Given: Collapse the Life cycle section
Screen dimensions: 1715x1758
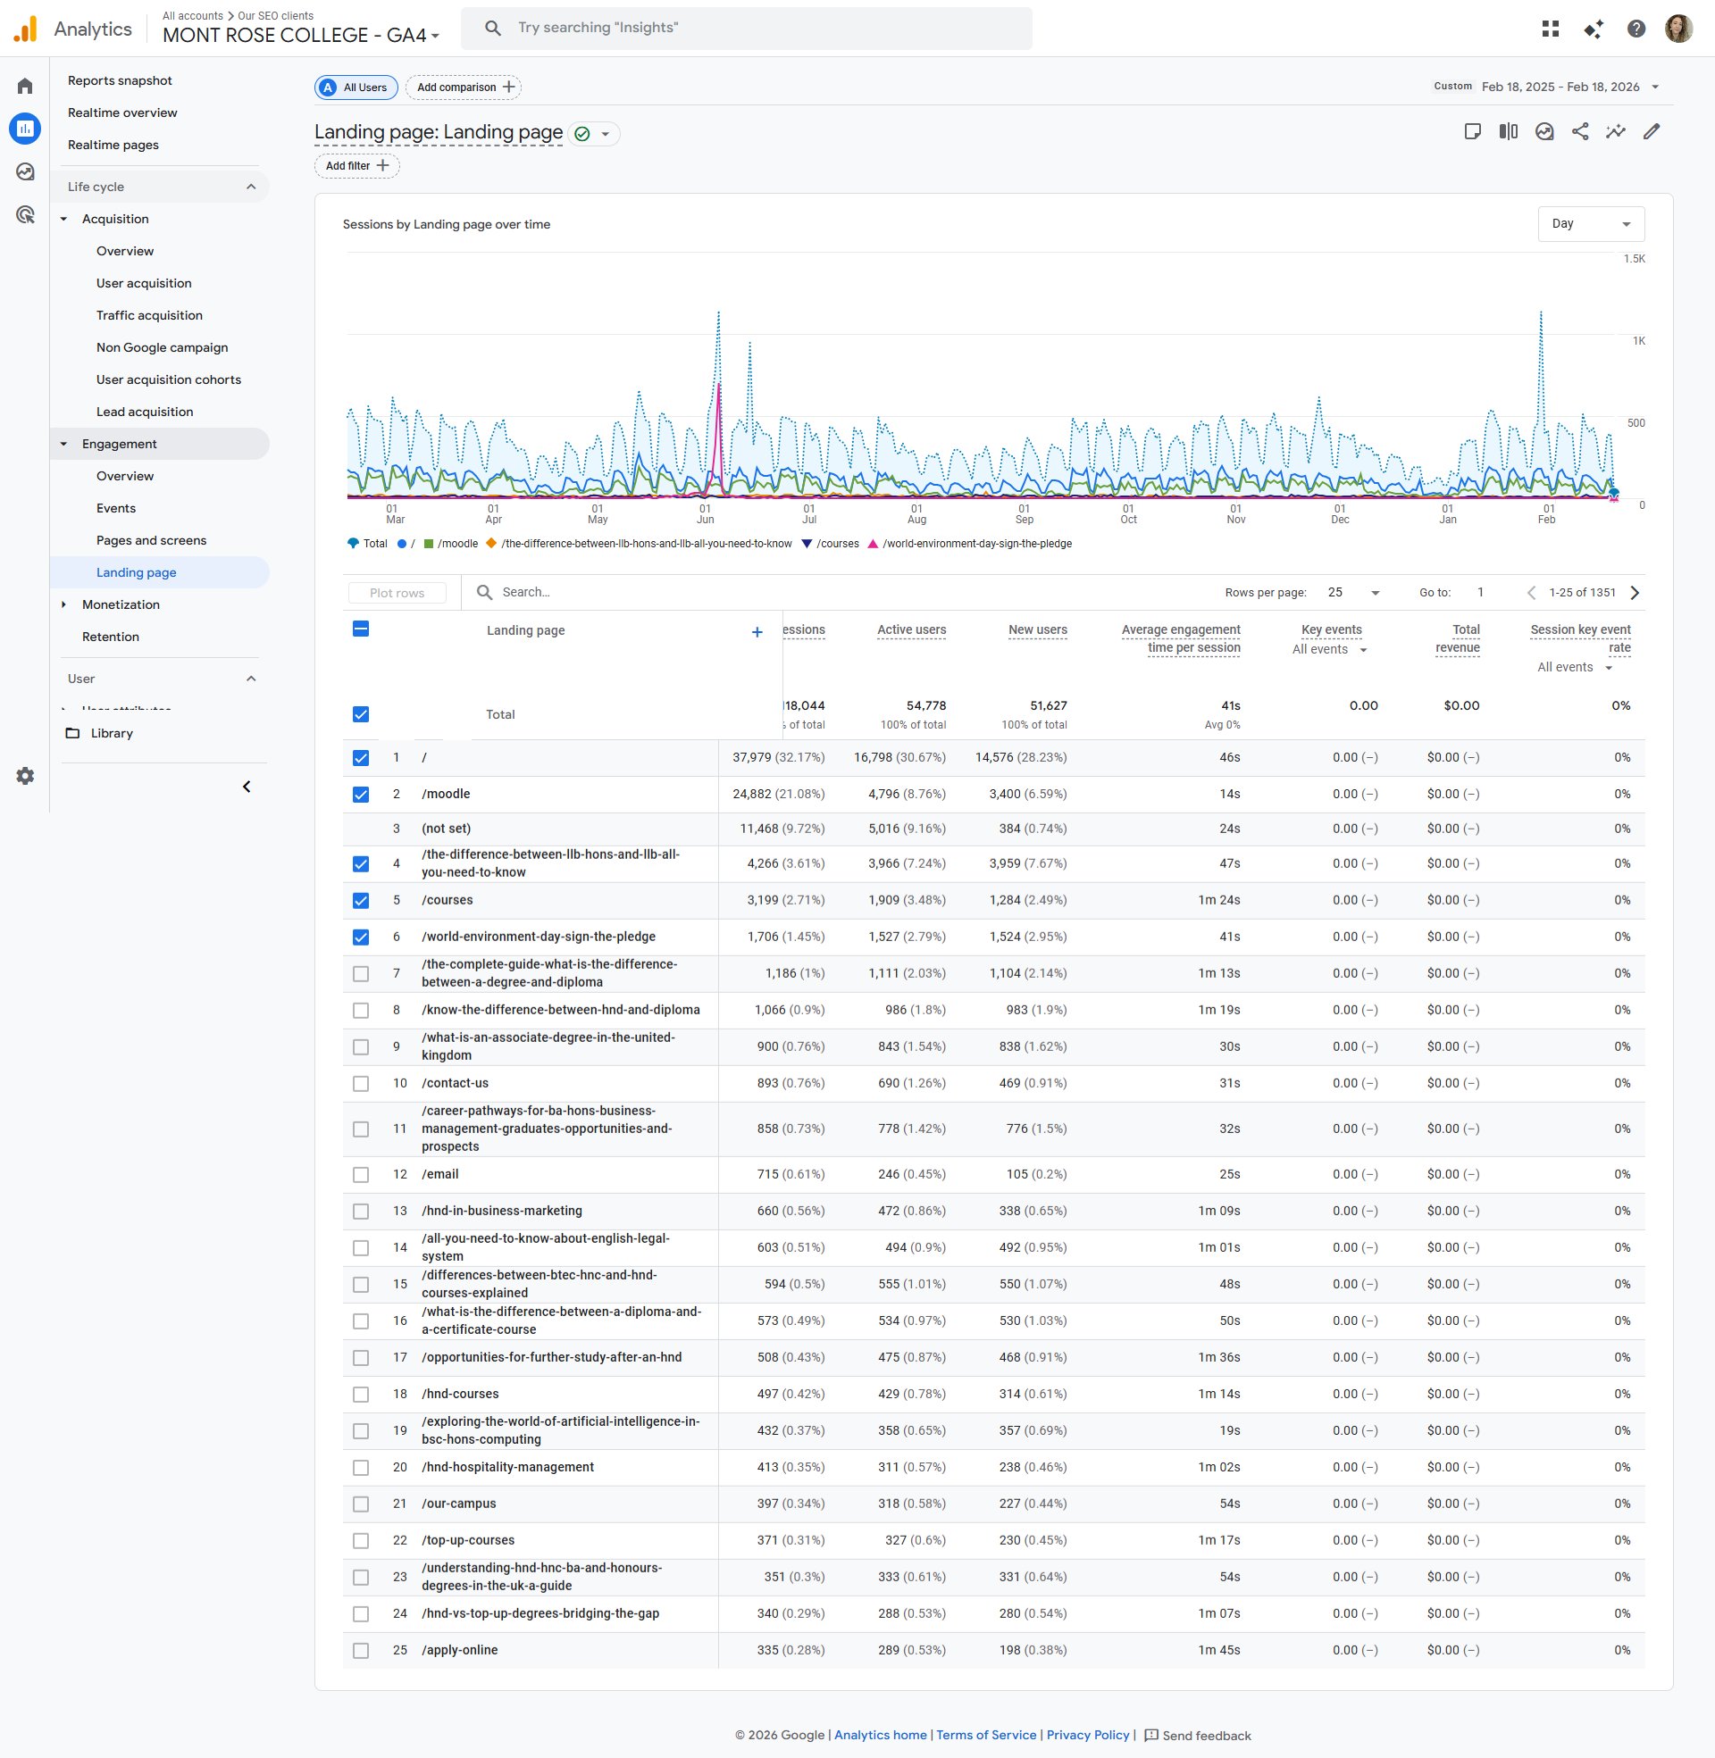Looking at the screenshot, I should [252, 187].
